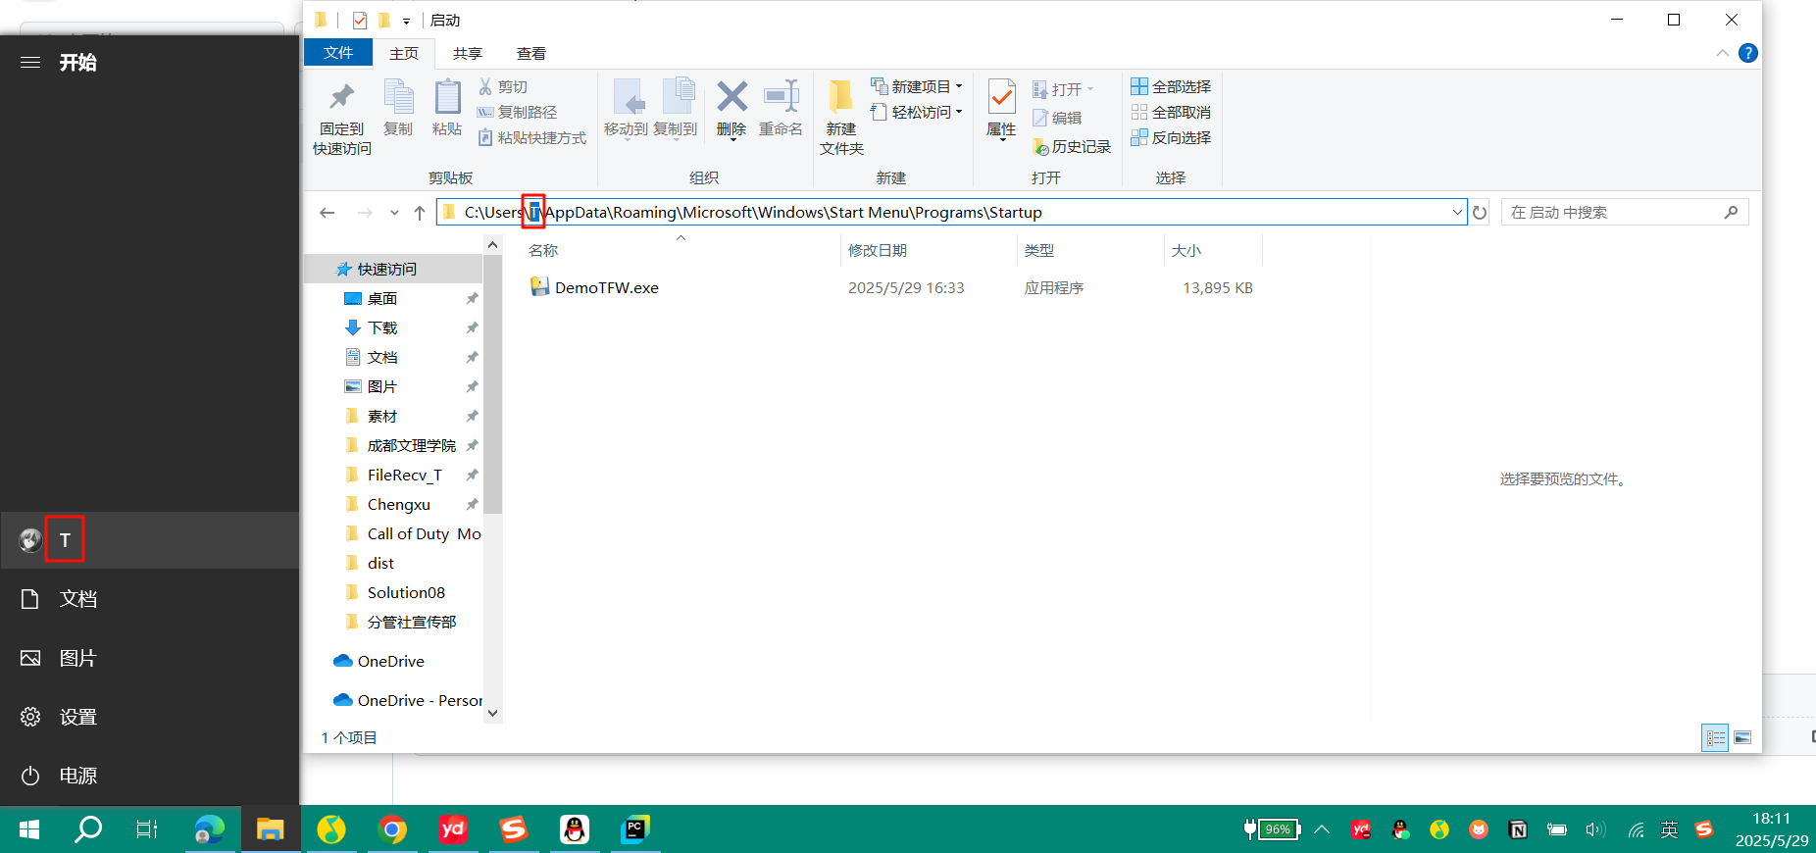Open Settings (设置) in the Start menu
This screenshot has height=853, width=1816.
[x=149, y=717]
